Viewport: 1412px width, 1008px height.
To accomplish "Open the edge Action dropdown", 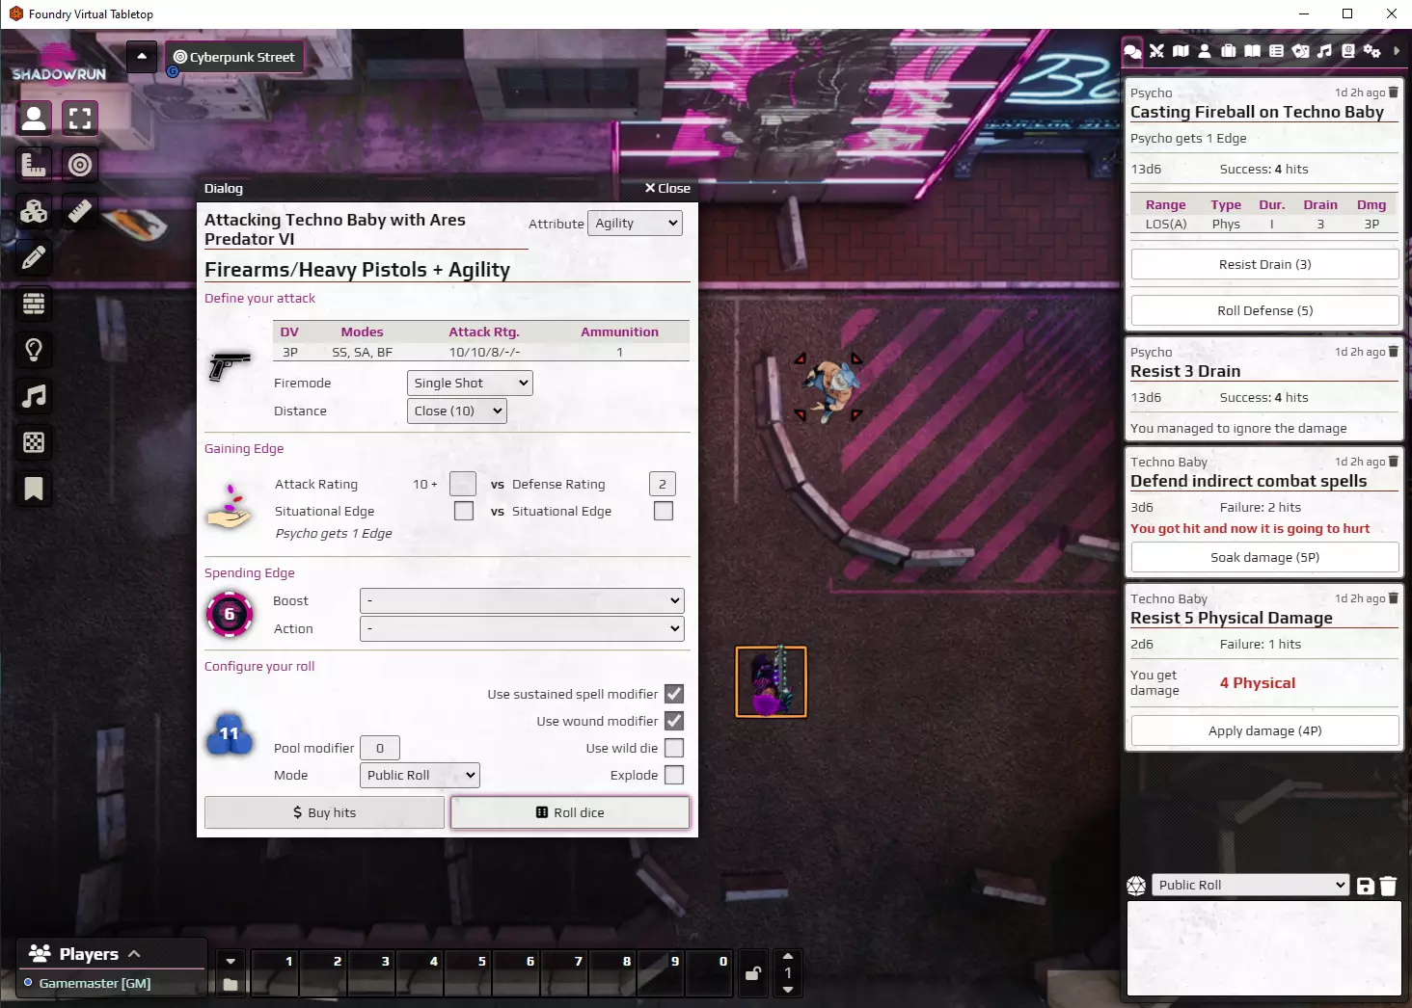I will coord(522,628).
